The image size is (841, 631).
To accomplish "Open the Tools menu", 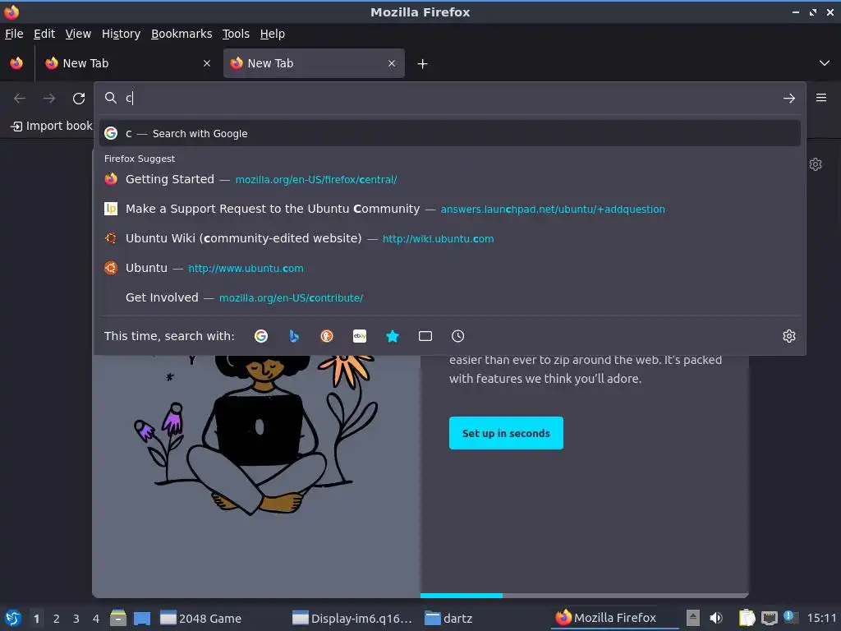I will (236, 34).
